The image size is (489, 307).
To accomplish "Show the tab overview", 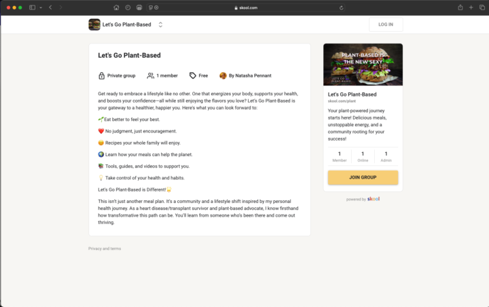I will coord(482,7).
